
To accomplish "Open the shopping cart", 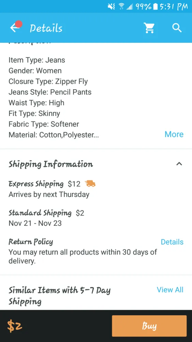I will [149, 28].
